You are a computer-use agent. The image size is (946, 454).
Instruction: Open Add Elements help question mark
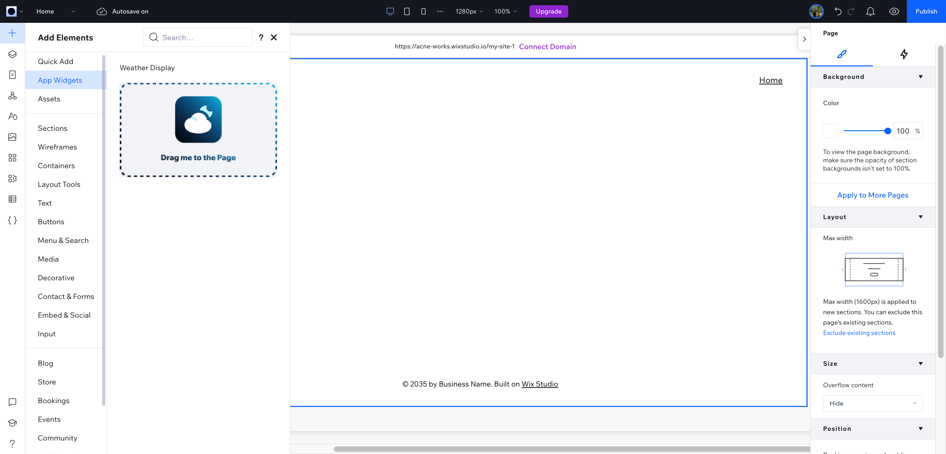coord(261,37)
